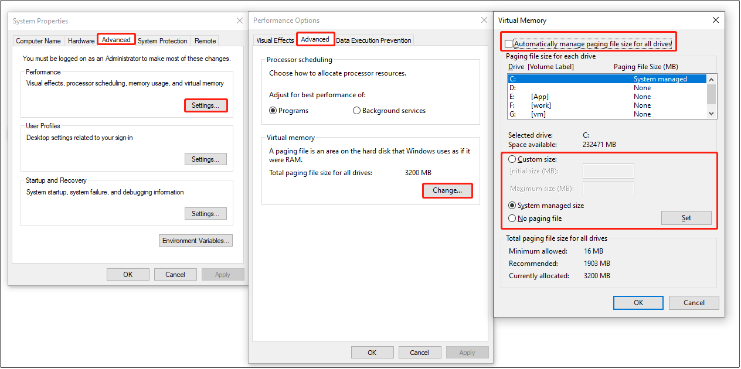Image resolution: width=741 pixels, height=369 pixels.
Task: Switch to the Computer Name tab
Action: pos(38,40)
